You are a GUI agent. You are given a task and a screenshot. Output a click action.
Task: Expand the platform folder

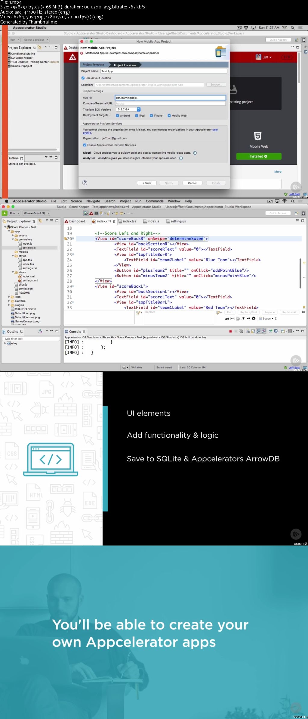click(x=9, y=301)
